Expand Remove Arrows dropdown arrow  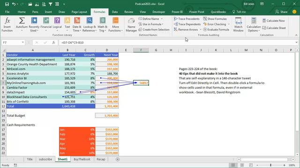pos(201,29)
